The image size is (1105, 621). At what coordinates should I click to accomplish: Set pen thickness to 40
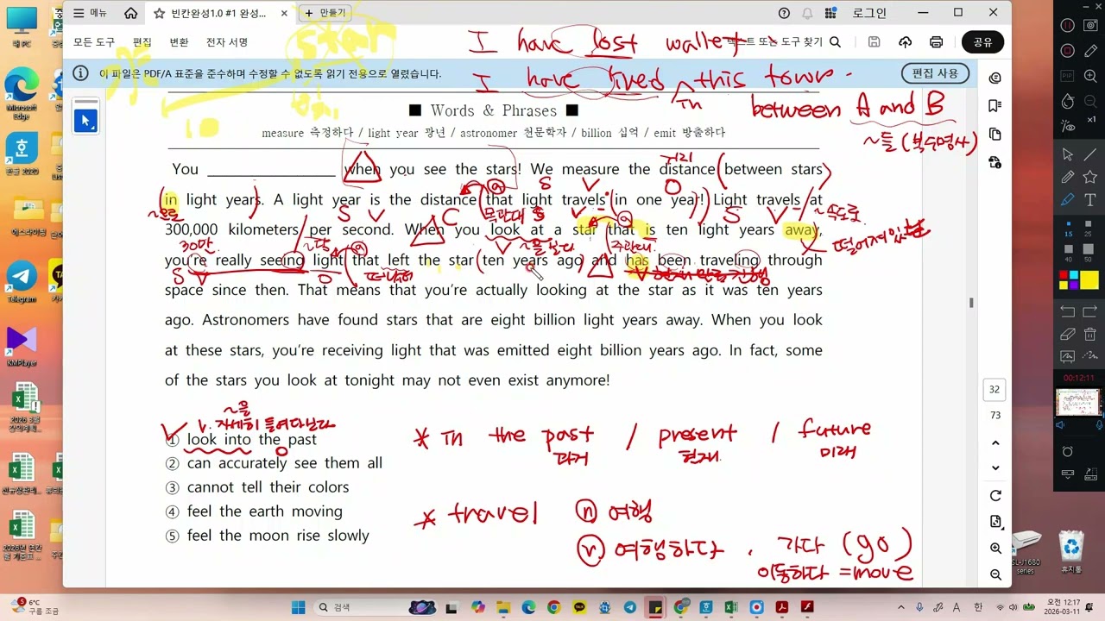click(x=1068, y=254)
